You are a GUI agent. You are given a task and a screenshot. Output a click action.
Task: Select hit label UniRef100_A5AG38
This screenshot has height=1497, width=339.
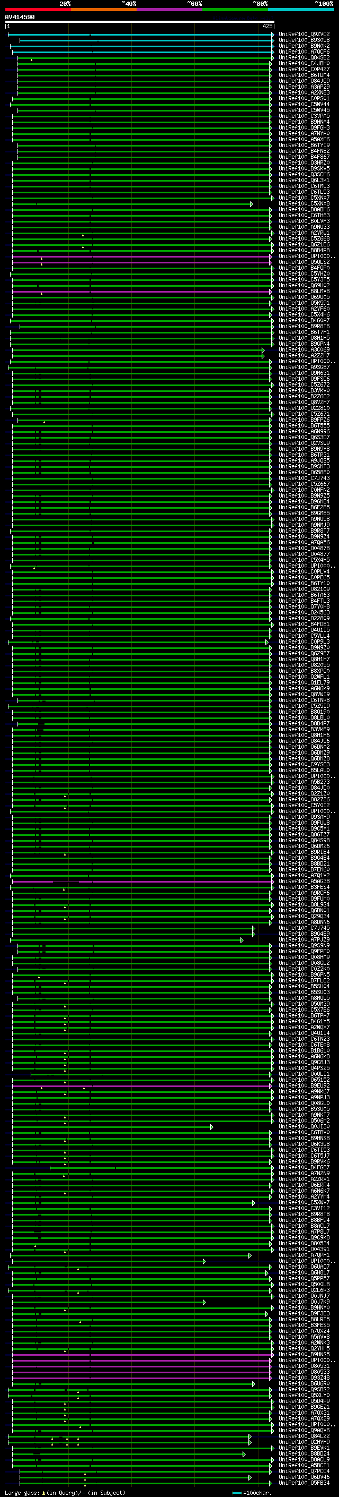304,881
